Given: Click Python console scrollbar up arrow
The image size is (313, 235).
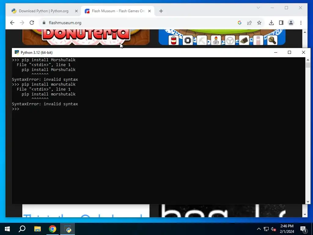Looking at the screenshot, I should (x=308, y=60).
